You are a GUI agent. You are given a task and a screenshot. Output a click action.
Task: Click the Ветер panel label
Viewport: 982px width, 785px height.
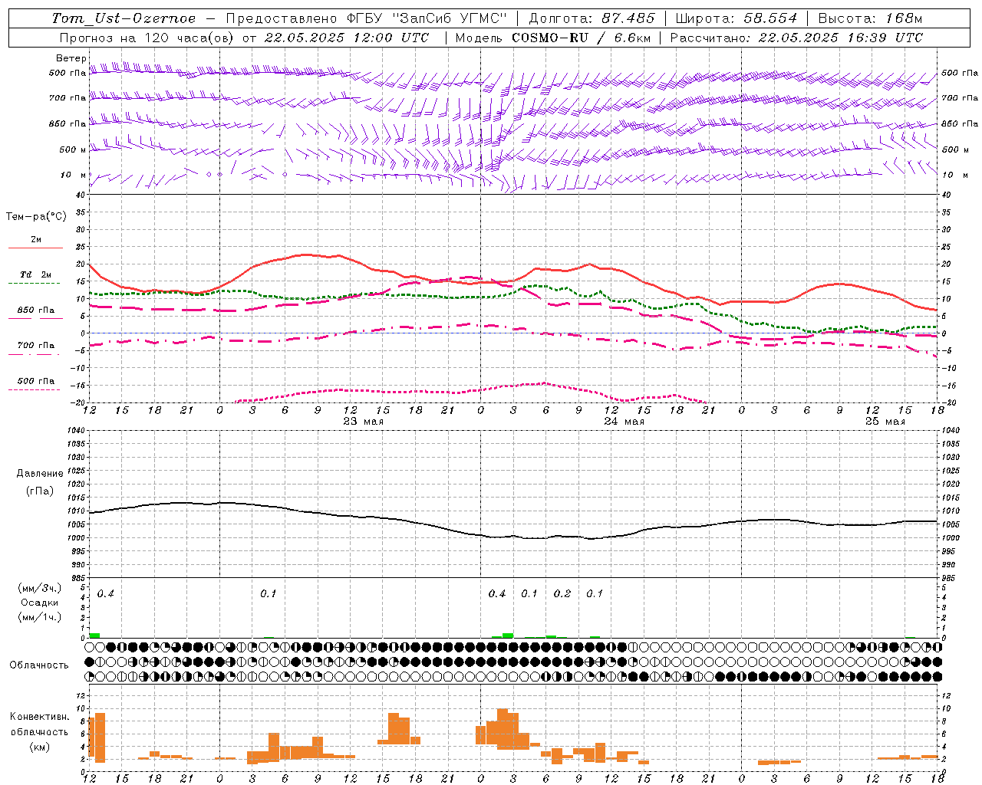[x=71, y=58]
